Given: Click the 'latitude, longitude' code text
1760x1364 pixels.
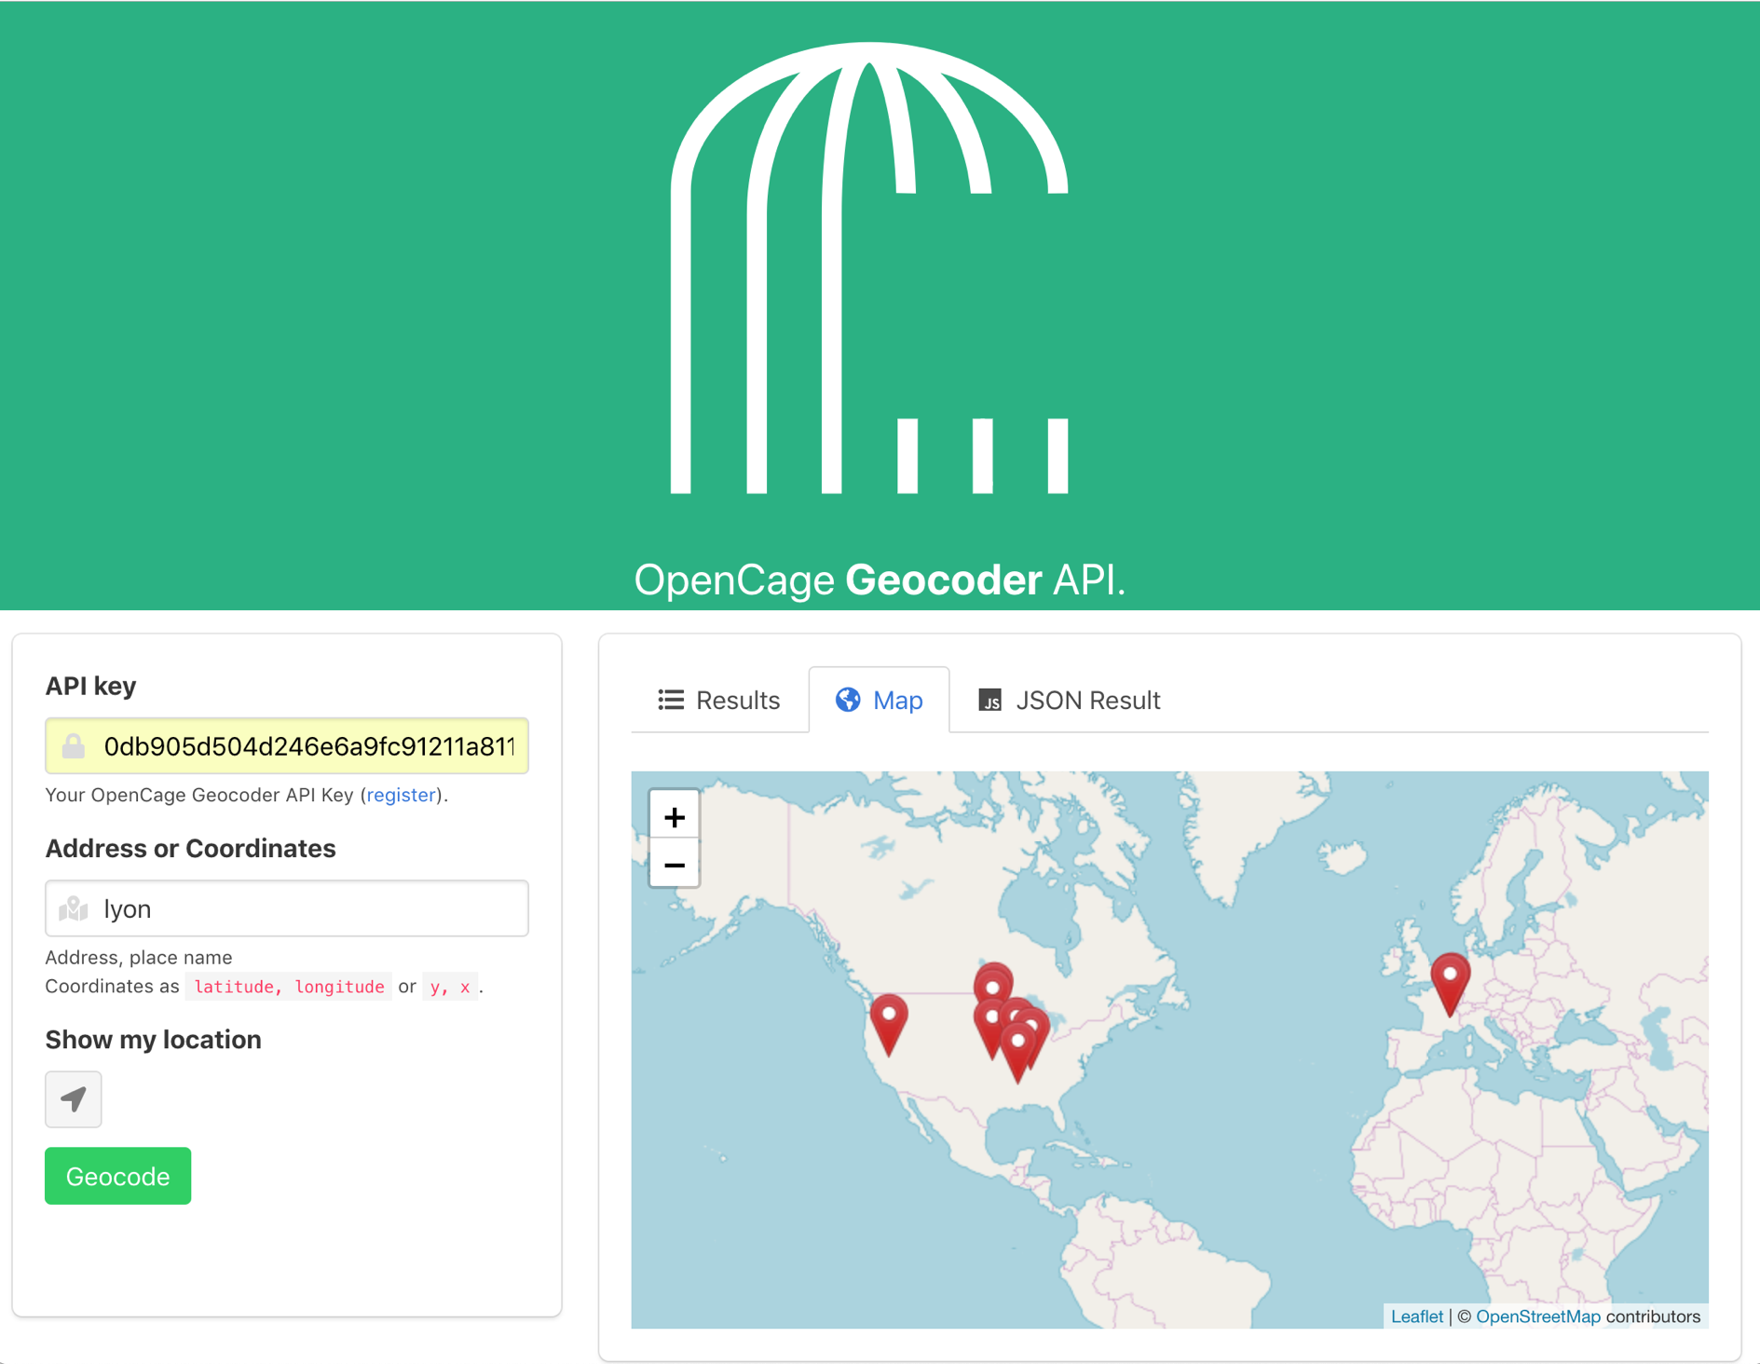Looking at the screenshot, I should [x=289, y=987].
